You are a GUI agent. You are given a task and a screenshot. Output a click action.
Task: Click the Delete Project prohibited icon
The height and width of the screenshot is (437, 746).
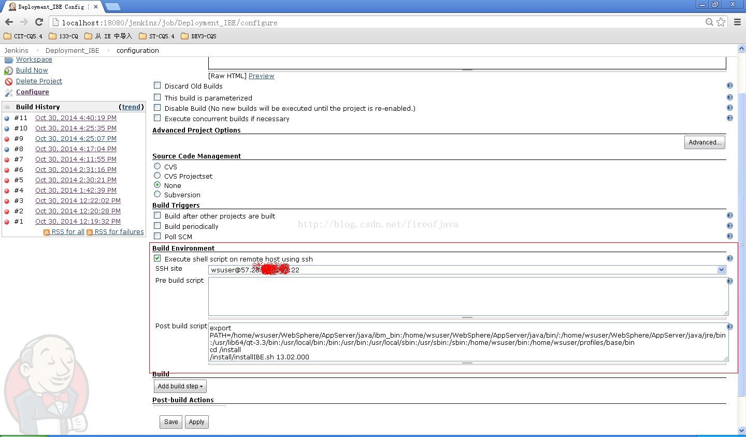click(9, 81)
